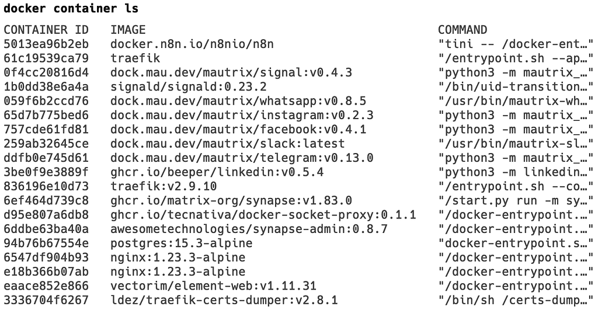Click the matrix-org/synapse:v1.83.0 image entry
Viewport: 598px width, 313px height.
(231, 200)
